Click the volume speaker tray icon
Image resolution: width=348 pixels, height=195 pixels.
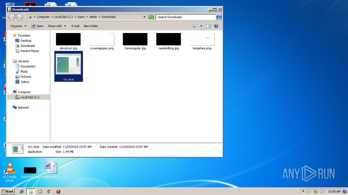click(322, 191)
